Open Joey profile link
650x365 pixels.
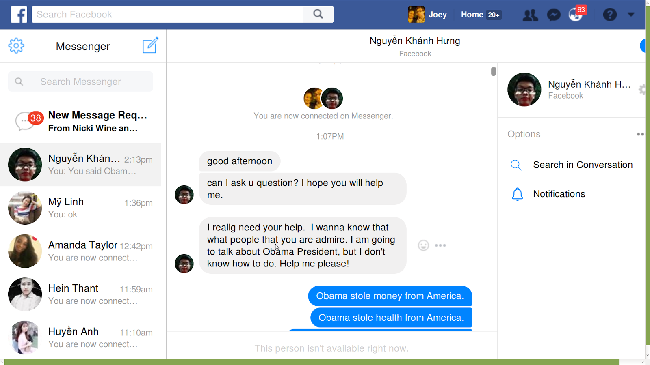pyautogui.click(x=438, y=15)
